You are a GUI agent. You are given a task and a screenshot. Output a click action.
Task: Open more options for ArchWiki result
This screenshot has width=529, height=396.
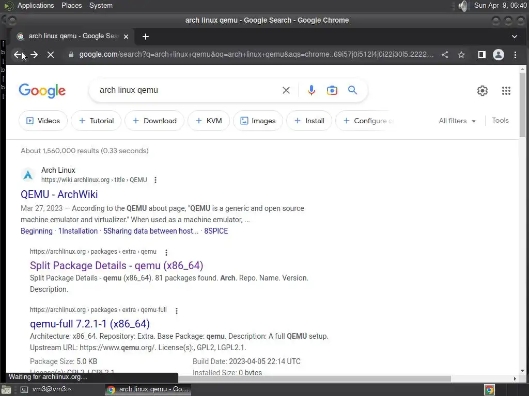[155, 180]
